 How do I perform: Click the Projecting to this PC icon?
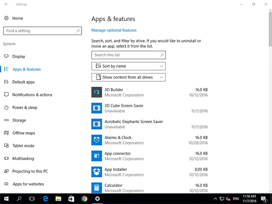coord(6,171)
